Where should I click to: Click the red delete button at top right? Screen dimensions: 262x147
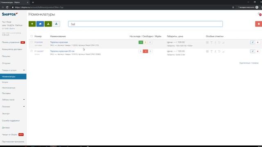click(259, 24)
